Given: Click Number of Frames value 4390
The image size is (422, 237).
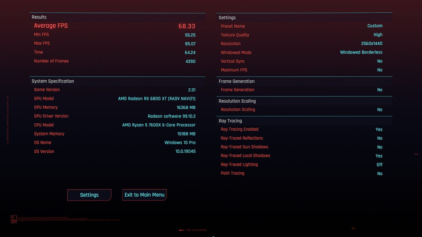Looking at the screenshot, I should coord(190,61).
